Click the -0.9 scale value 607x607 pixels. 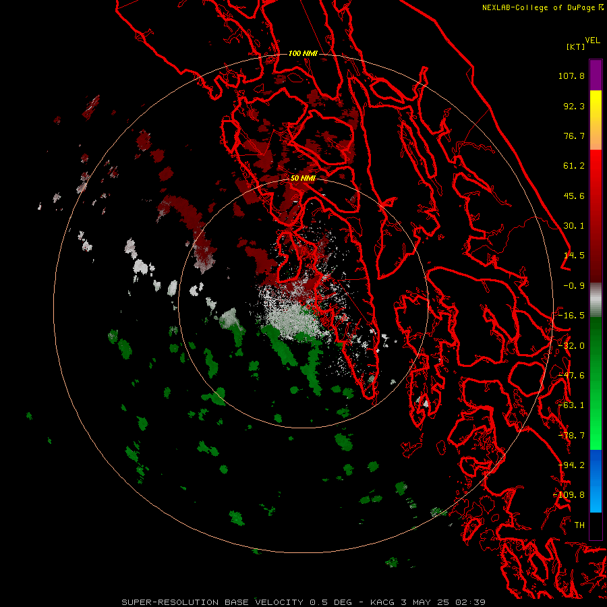pyautogui.click(x=574, y=286)
